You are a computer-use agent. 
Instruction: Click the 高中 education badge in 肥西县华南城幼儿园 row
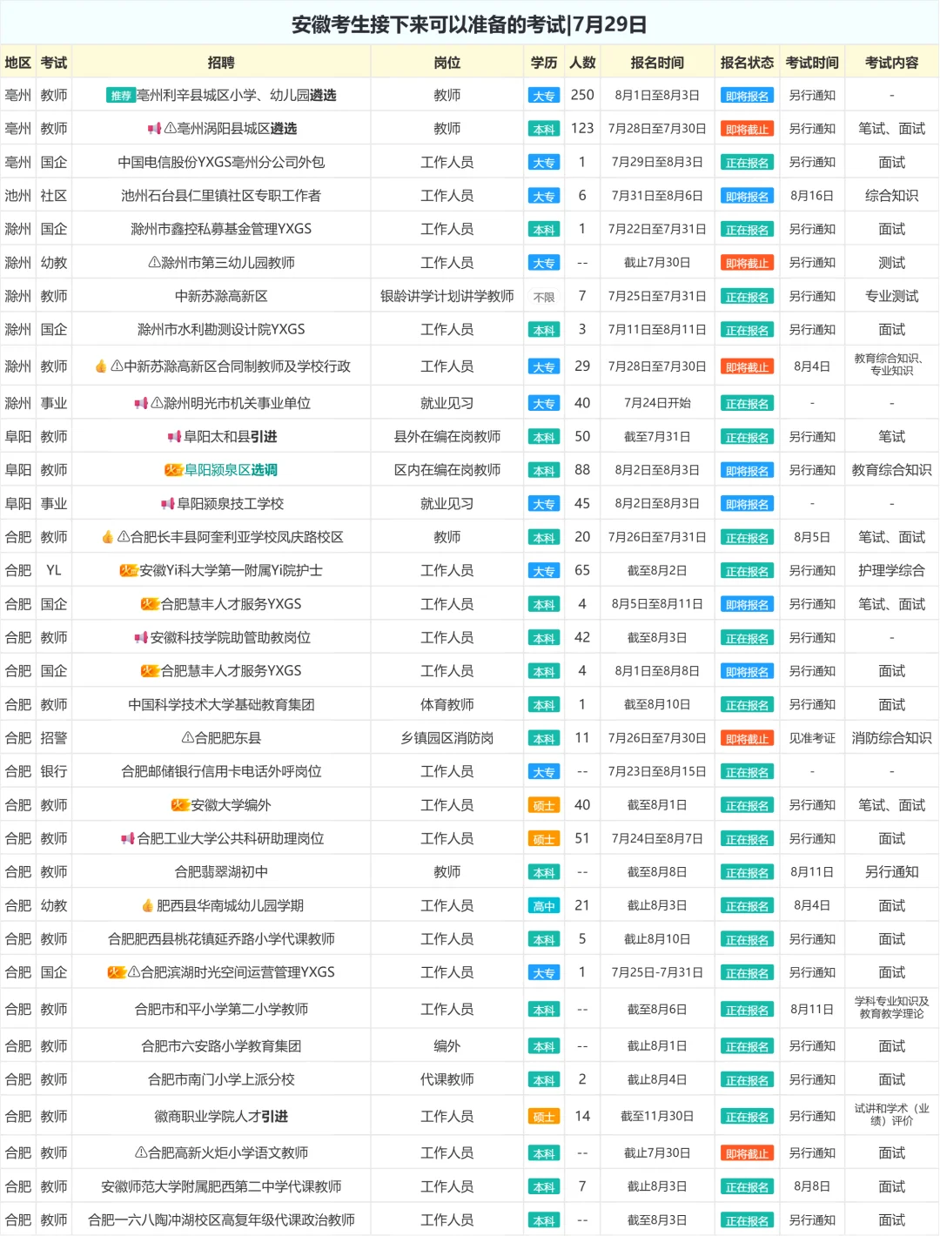pos(544,906)
